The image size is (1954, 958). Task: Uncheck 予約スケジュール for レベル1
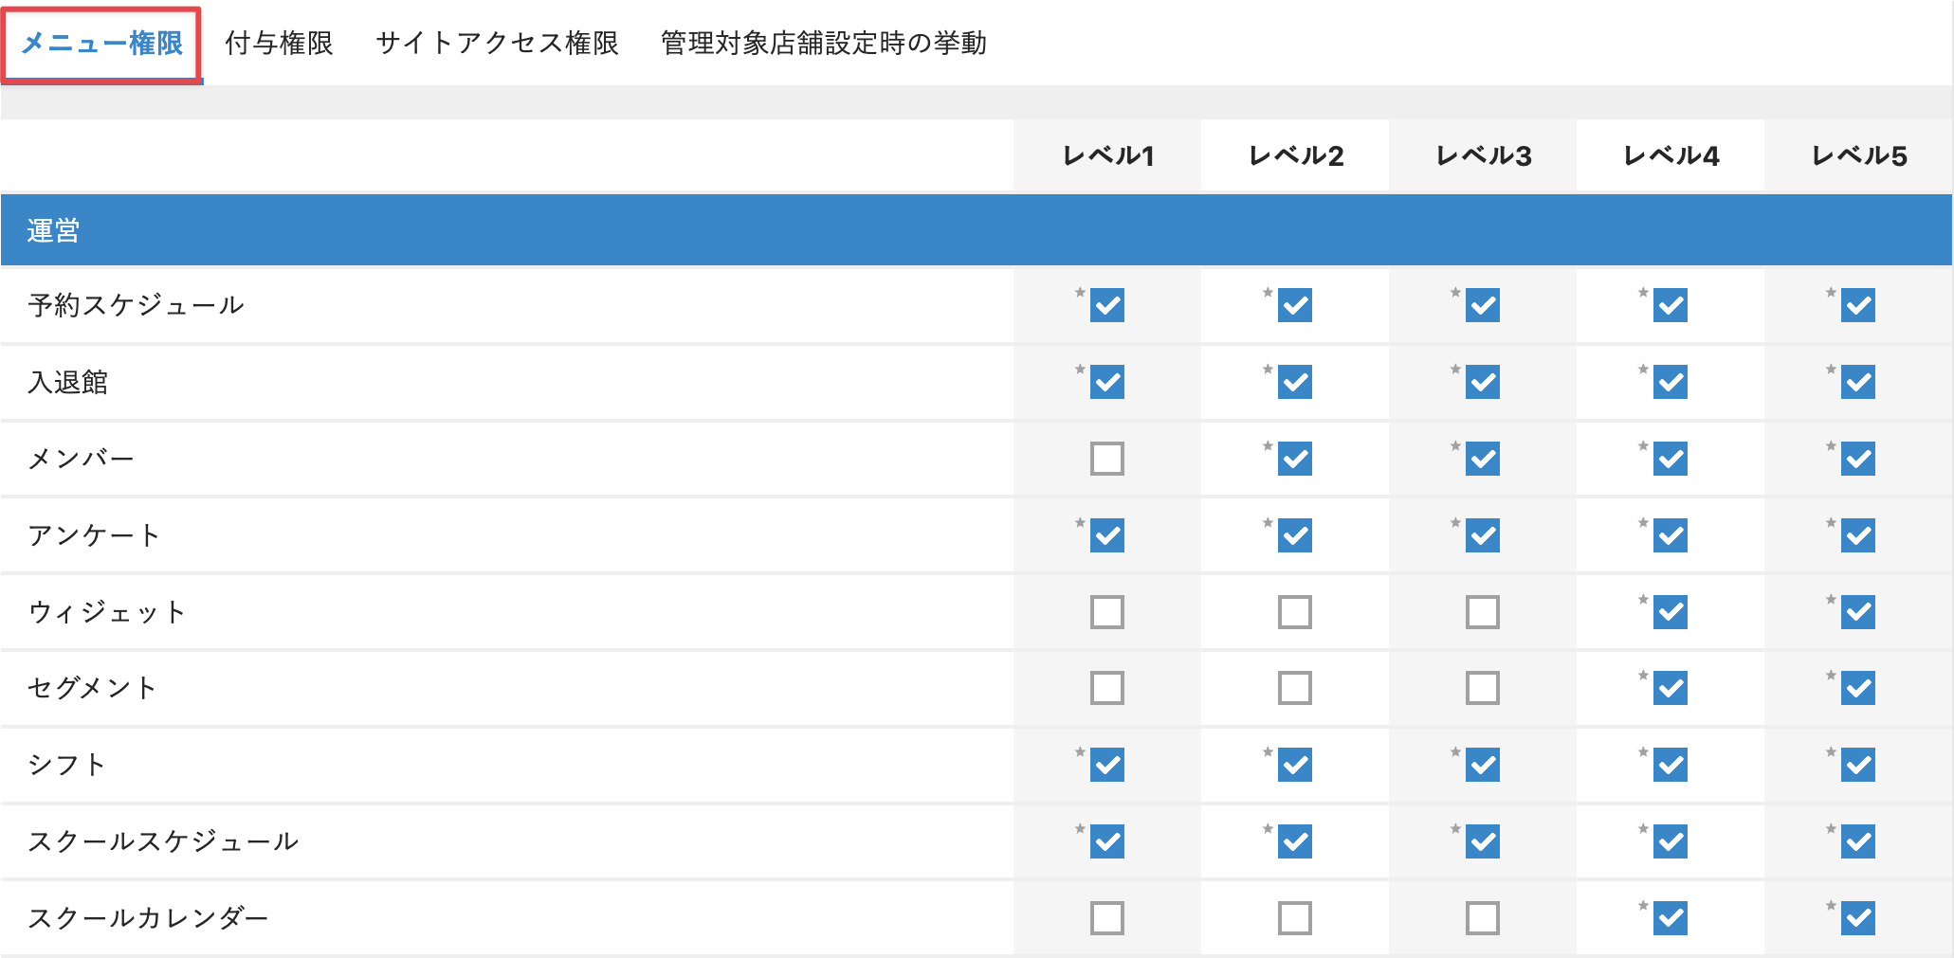1106,305
